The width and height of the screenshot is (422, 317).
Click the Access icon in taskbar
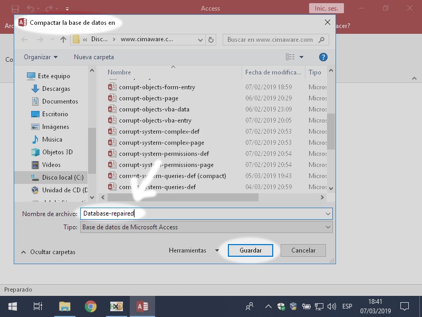tap(142, 306)
